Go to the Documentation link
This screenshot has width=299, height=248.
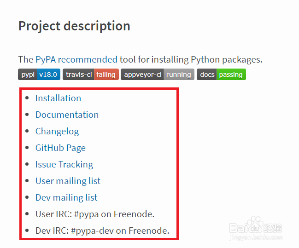tap(67, 115)
